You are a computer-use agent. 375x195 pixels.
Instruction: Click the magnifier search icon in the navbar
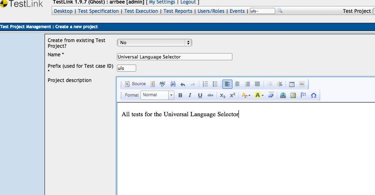(279, 11)
